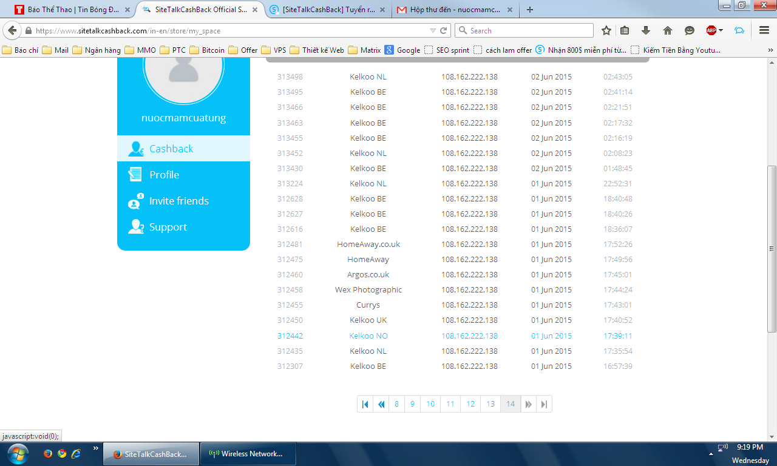Reload the current page
Image resolution: width=777 pixels, height=466 pixels.
click(x=444, y=31)
